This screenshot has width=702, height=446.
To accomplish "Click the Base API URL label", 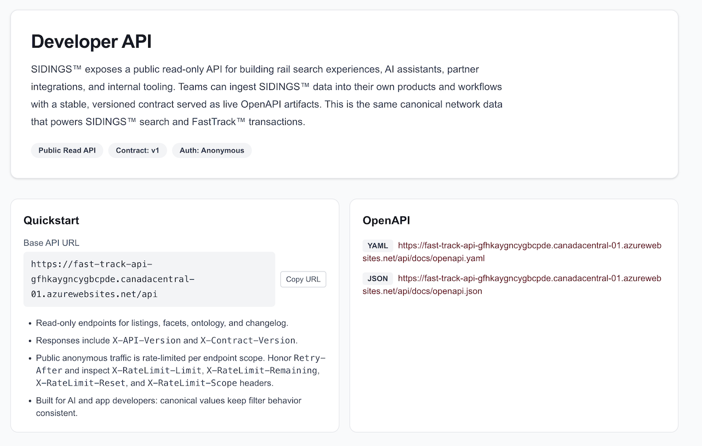I will (52, 243).
